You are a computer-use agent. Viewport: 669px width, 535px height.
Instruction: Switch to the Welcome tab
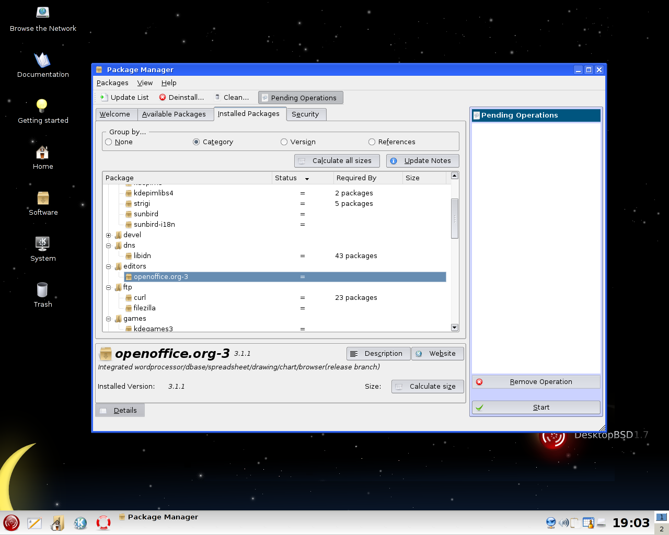point(116,114)
